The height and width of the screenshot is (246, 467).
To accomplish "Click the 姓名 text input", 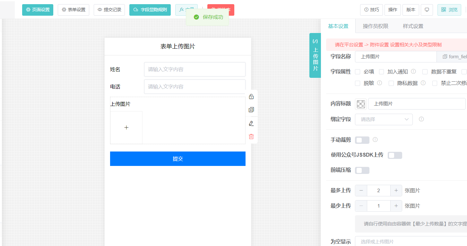I will [x=195, y=69].
